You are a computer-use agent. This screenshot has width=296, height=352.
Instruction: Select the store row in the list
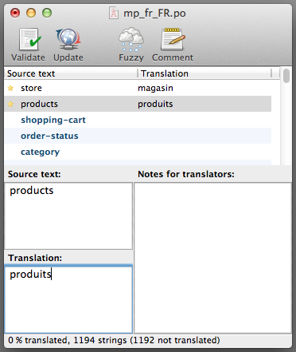pyautogui.click(x=138, y=88)
